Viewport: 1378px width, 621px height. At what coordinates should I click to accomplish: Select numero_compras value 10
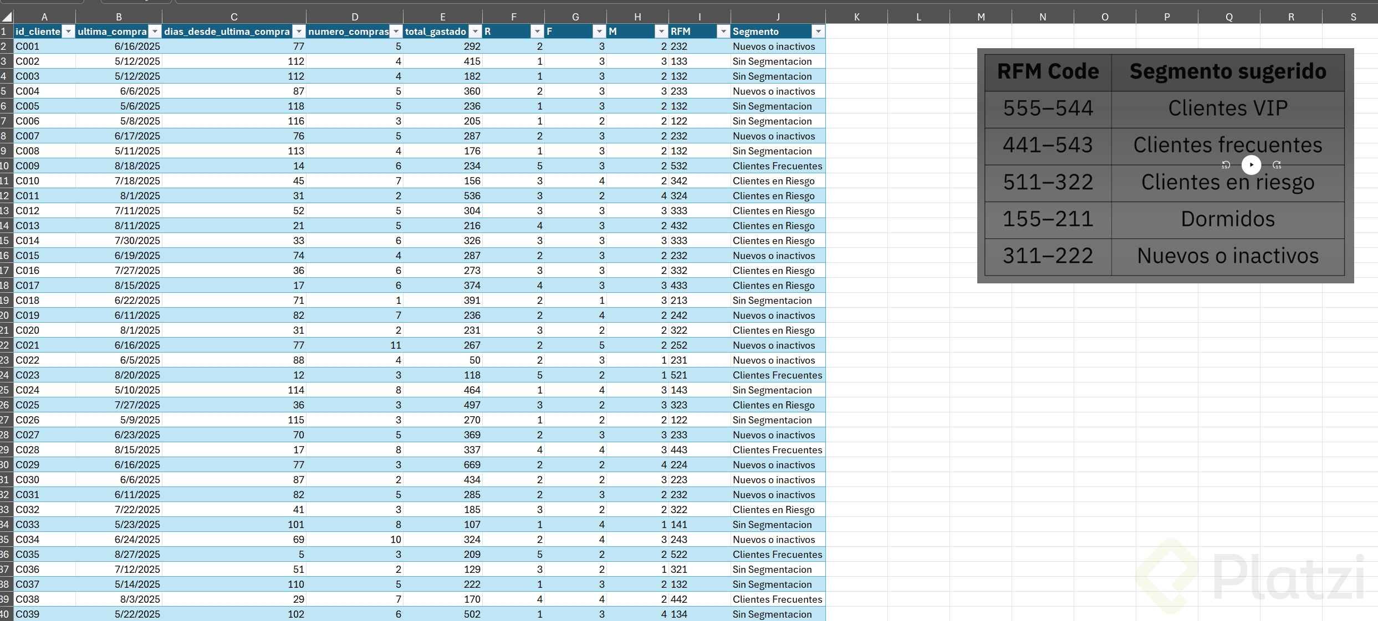pos(355,540)
